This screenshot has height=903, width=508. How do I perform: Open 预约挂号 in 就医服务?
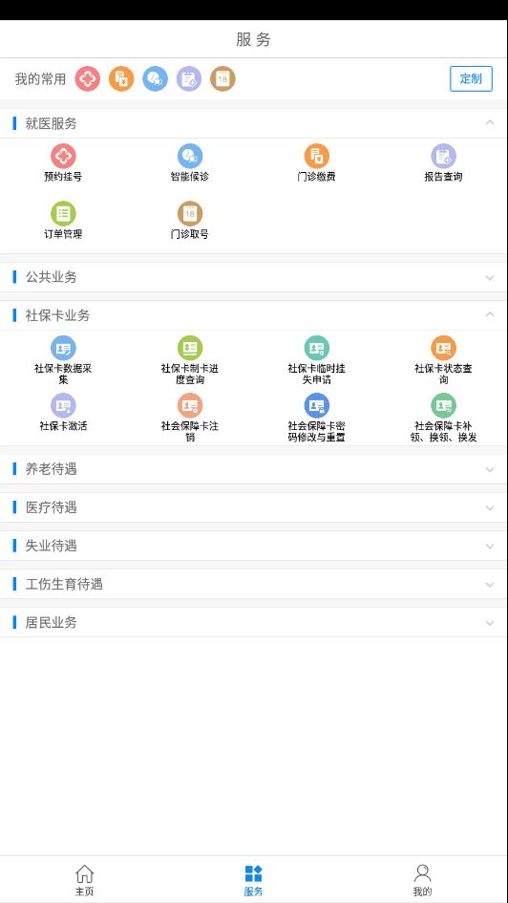[x=63, y=163]
